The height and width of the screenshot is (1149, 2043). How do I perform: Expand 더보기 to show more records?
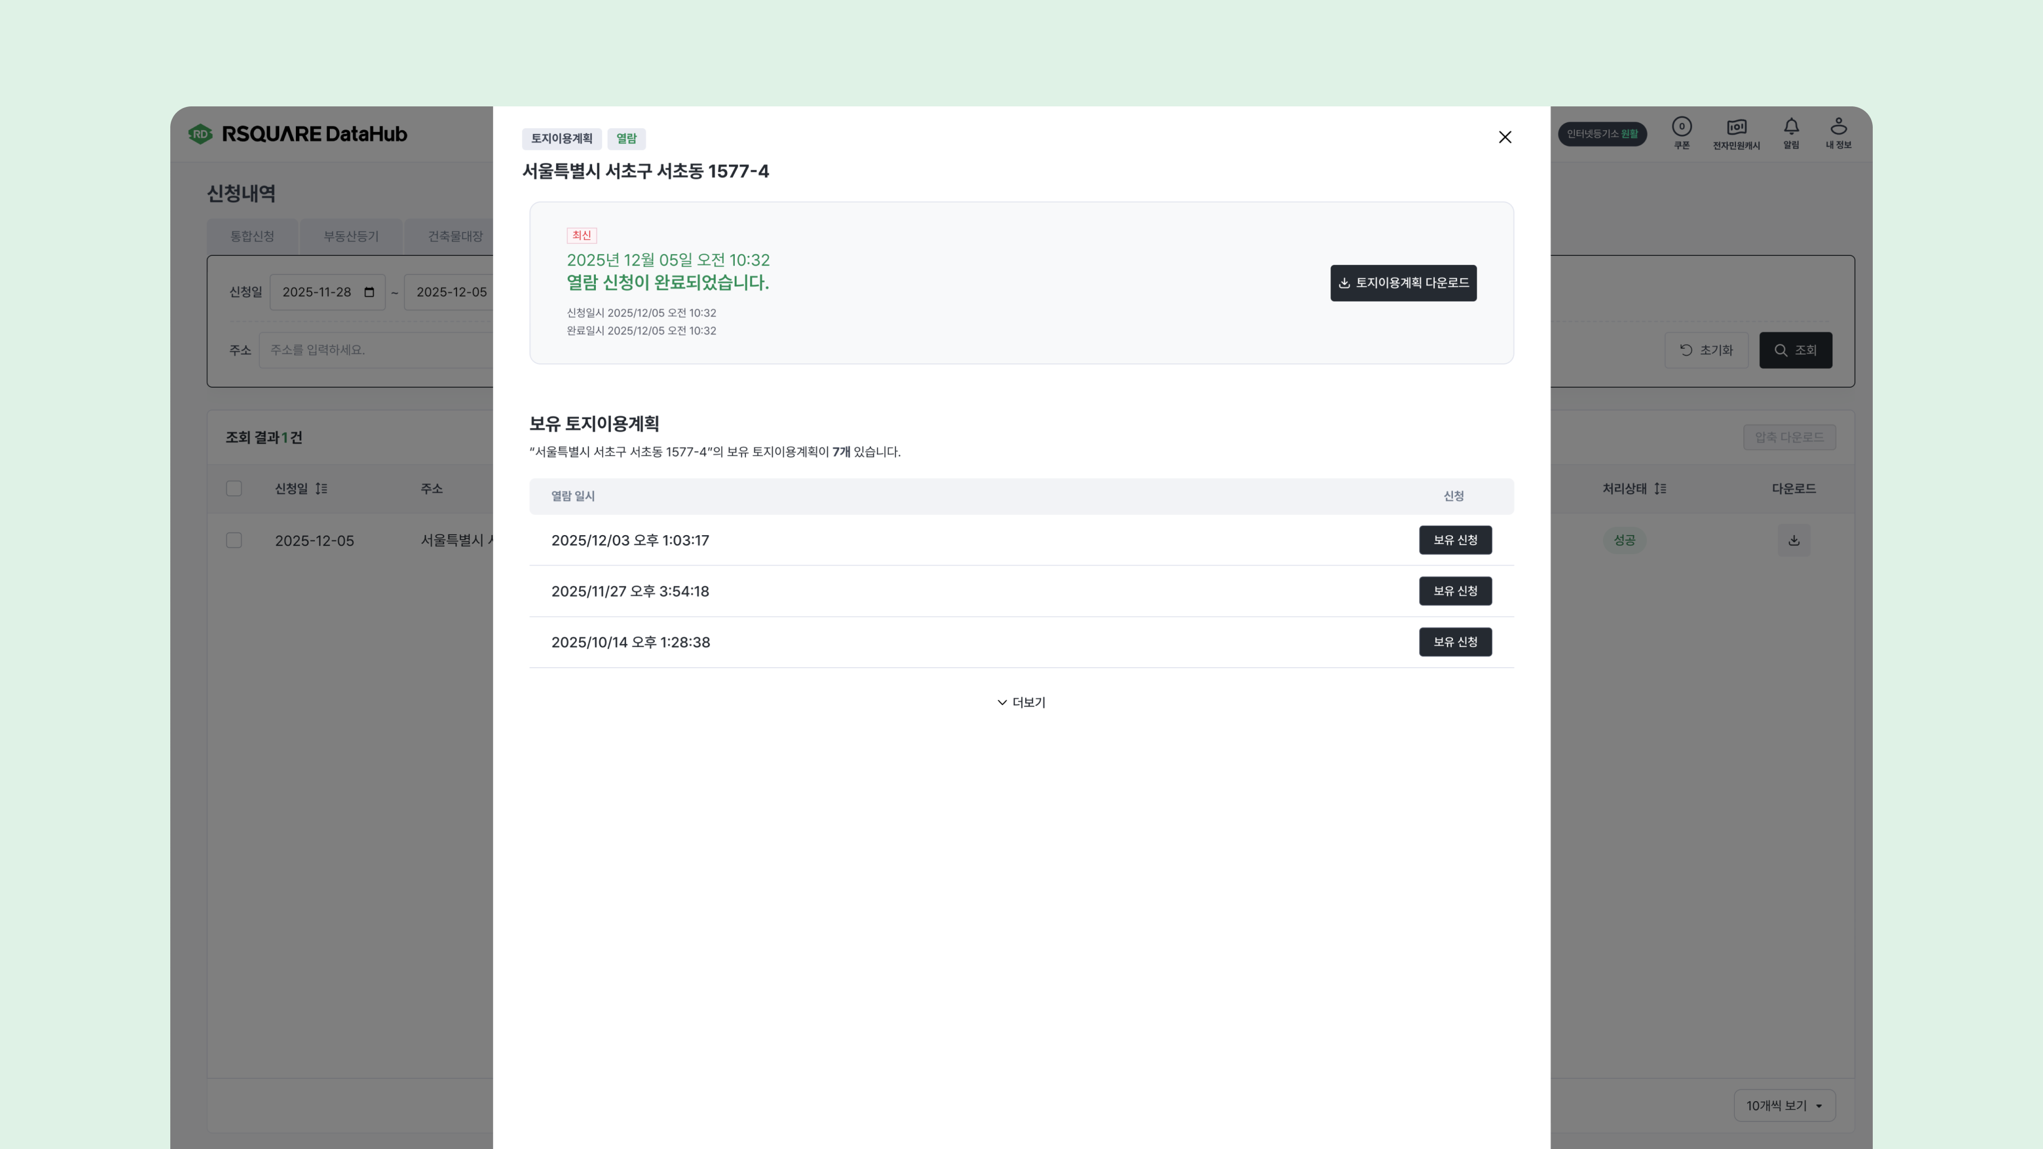coord(1021,703)
